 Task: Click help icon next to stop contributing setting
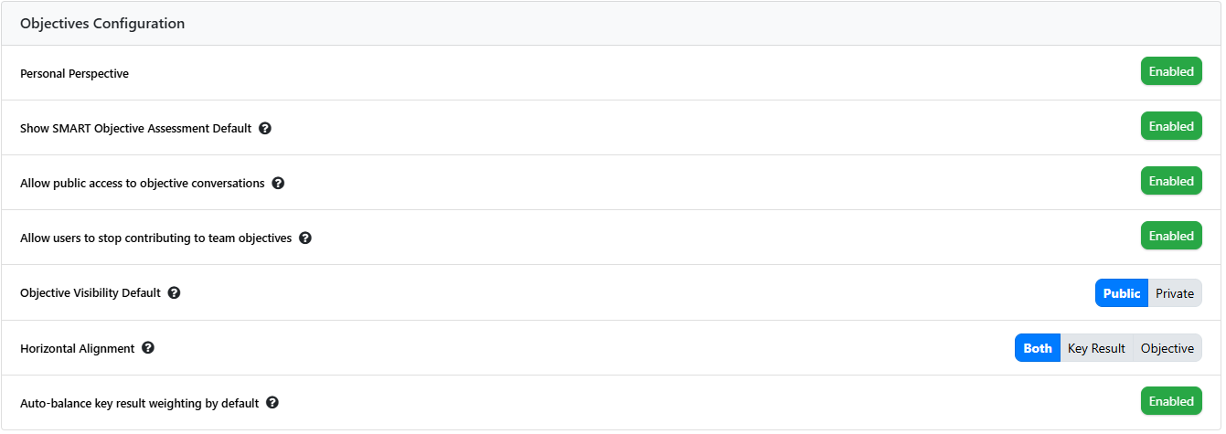pos(305,238)
